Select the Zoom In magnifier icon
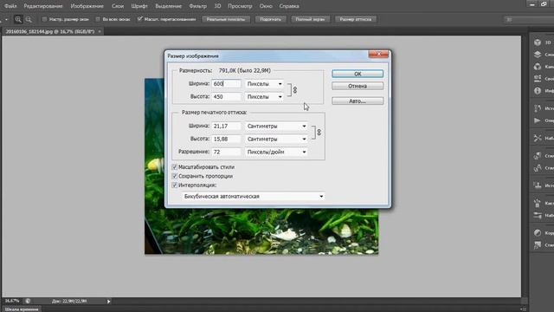The height and width of the screenshot is (312, 554). pyautogui.click(x=18, y=19)
